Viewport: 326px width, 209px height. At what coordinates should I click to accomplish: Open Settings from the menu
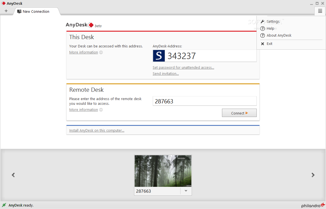pos(273,22)
